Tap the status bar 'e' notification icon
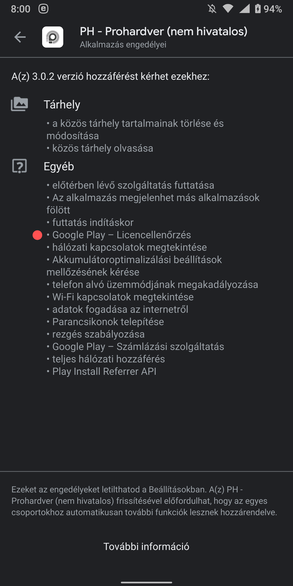This screenshot has height=586, width=293. [43, 9]
